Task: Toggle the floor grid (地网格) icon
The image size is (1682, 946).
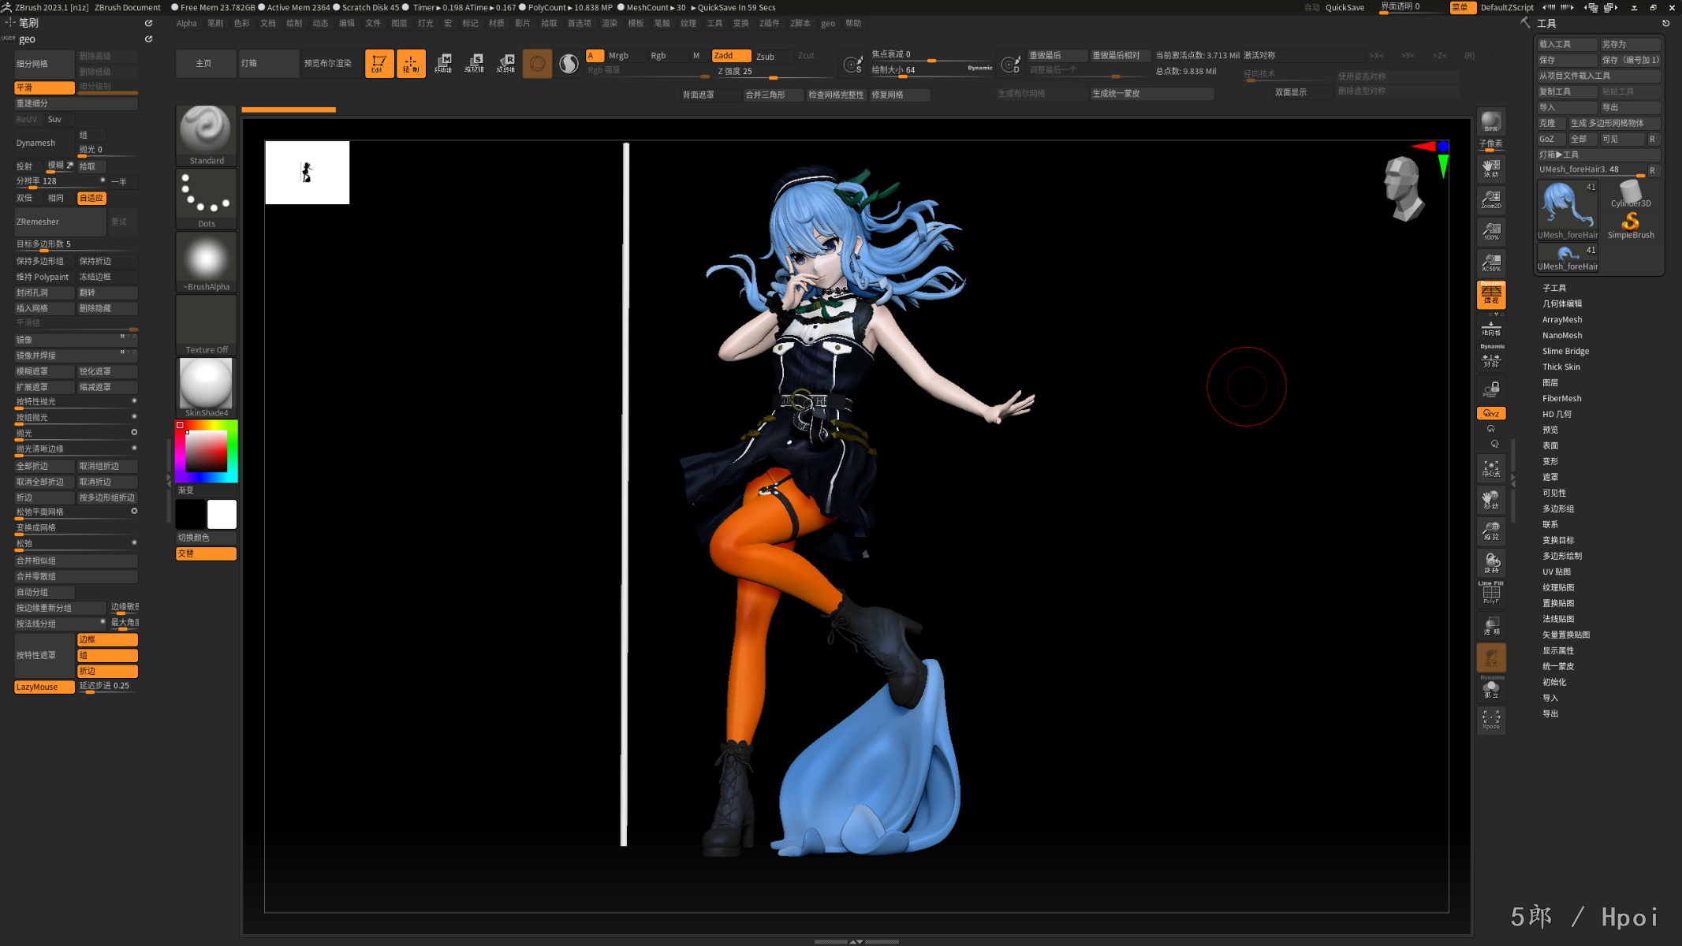Action: 1491,327
